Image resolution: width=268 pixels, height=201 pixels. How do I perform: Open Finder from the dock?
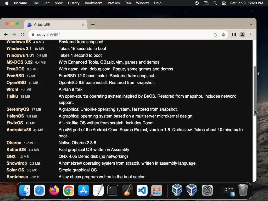coord(25,190)
